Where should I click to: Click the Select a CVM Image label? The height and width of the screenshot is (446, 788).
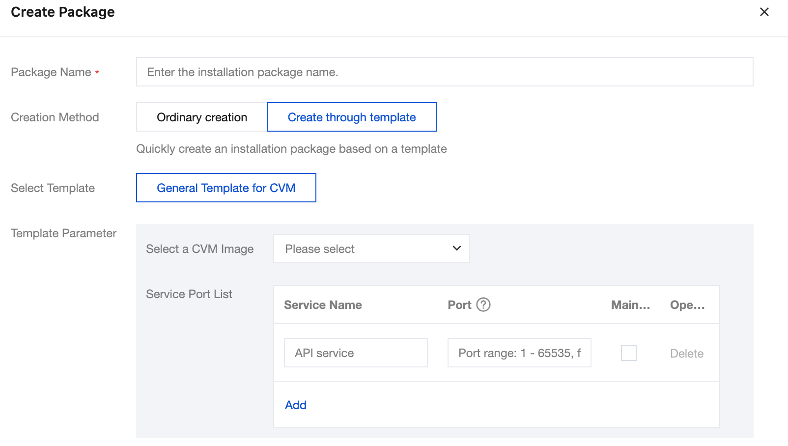200,249
